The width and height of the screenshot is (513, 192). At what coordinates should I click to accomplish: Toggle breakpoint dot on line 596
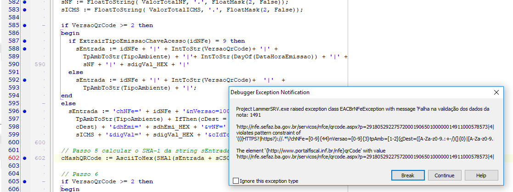24,111
